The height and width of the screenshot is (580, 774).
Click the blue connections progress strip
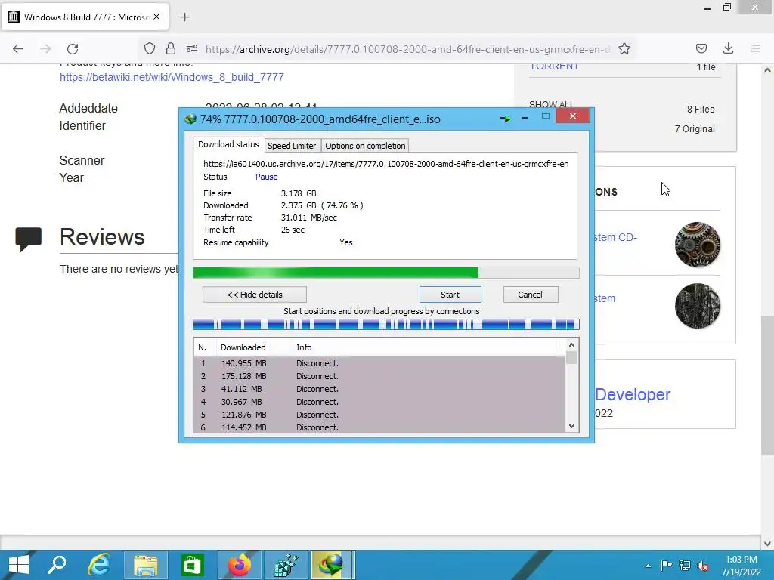[386, 324]
